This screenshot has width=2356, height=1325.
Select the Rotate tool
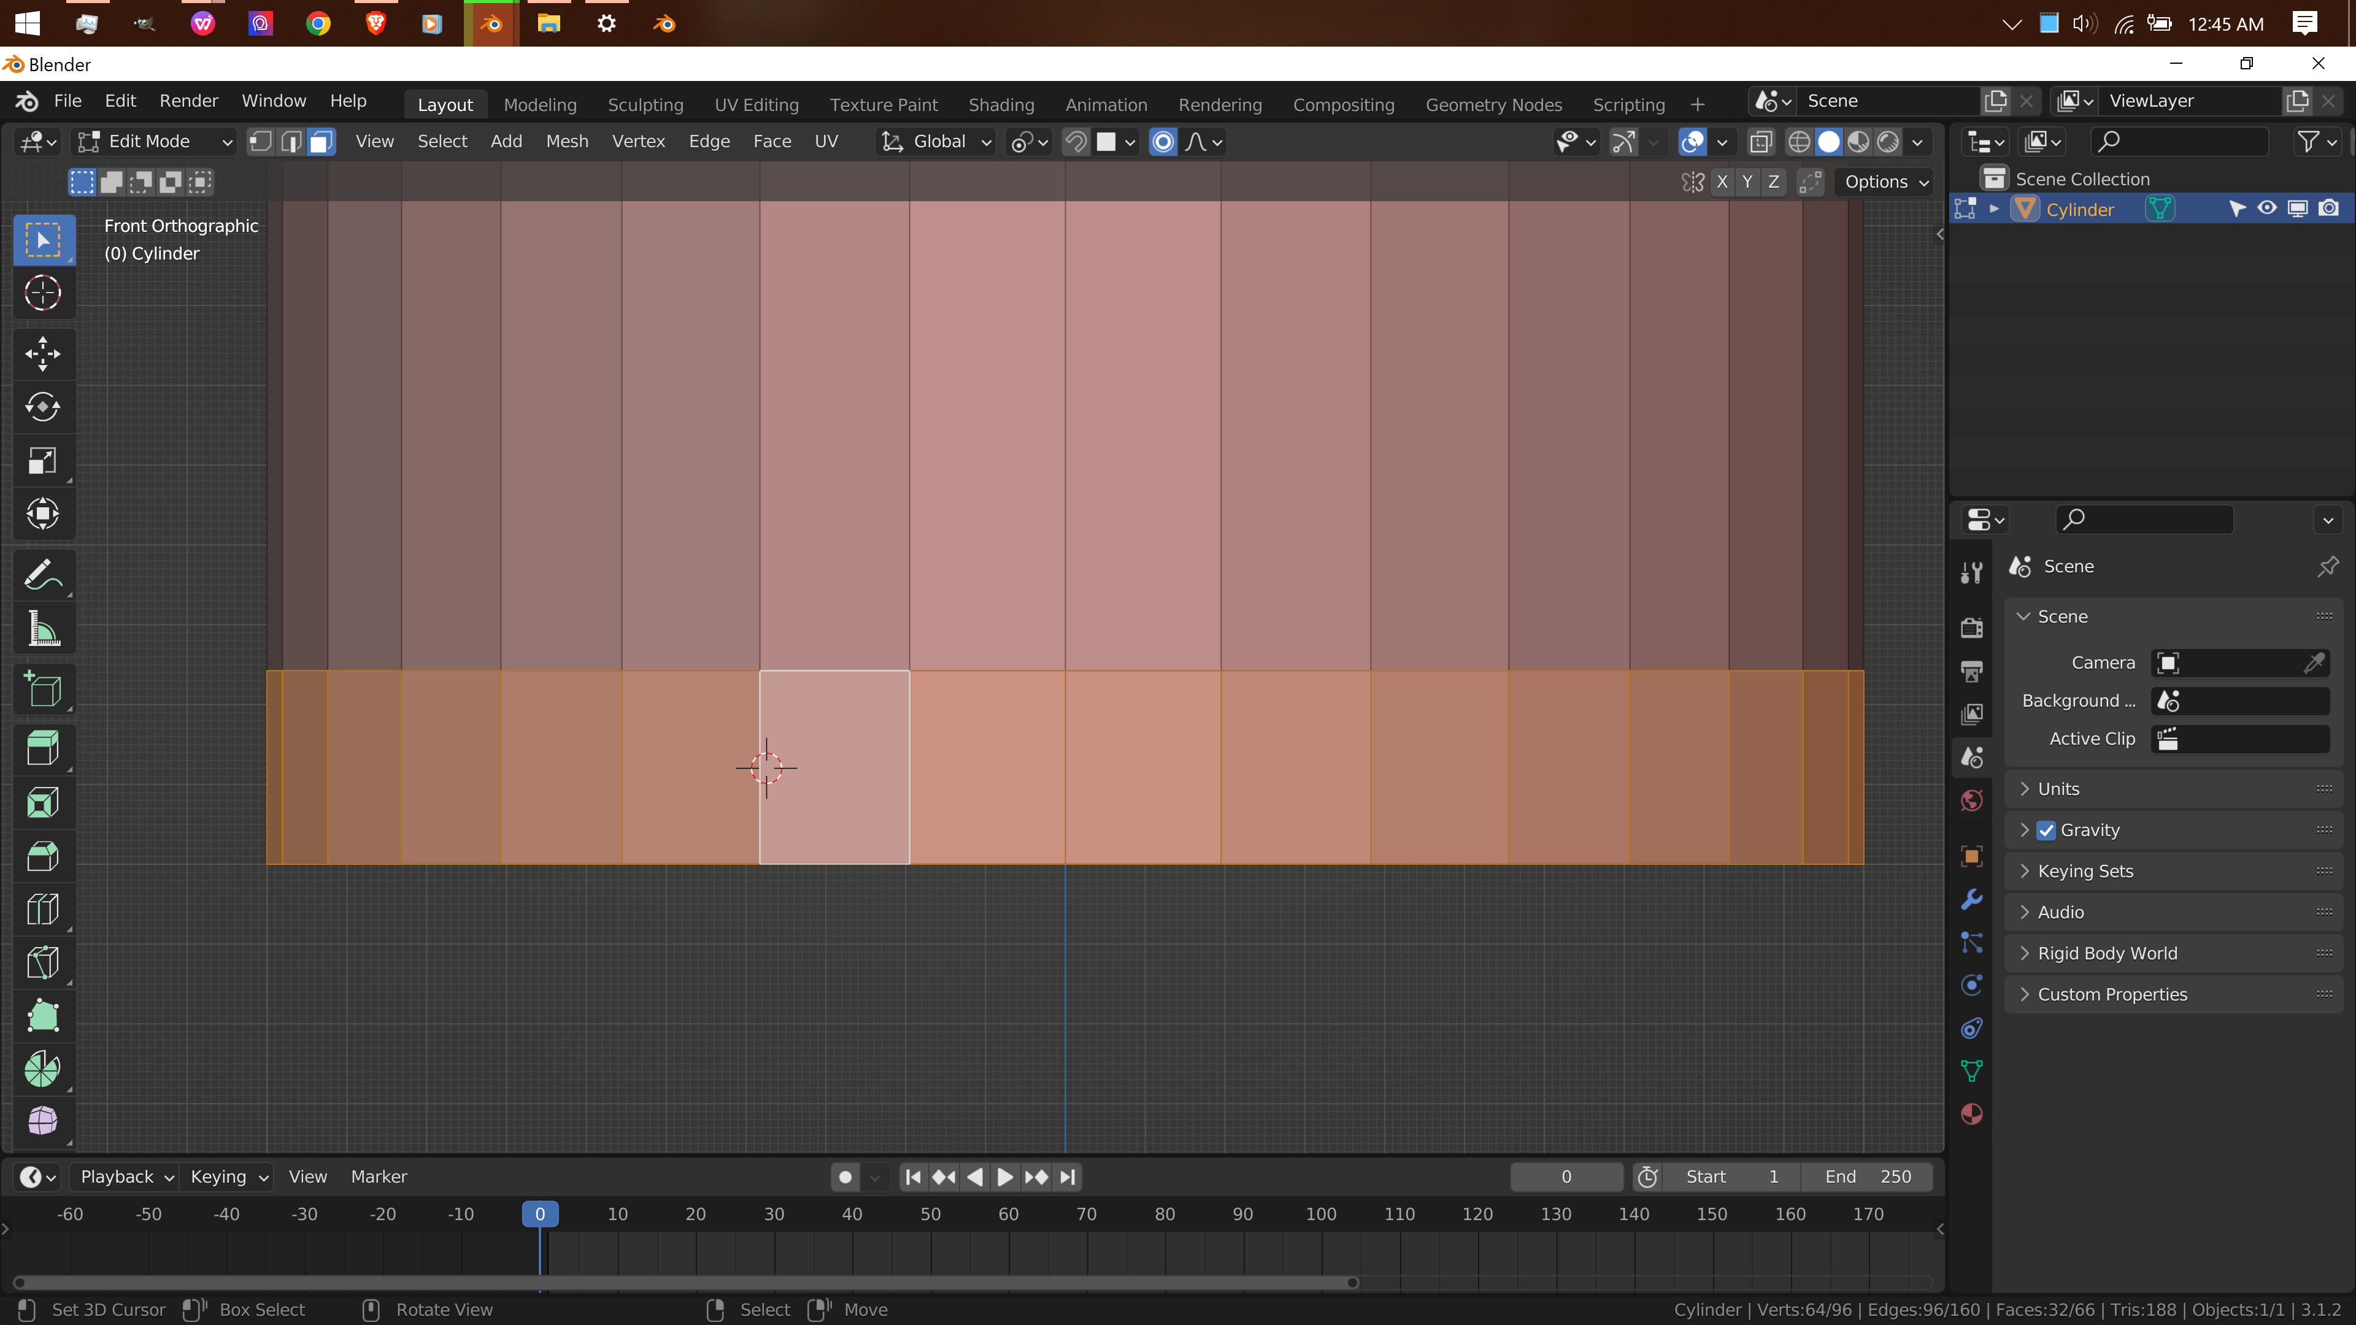point(44,407)
